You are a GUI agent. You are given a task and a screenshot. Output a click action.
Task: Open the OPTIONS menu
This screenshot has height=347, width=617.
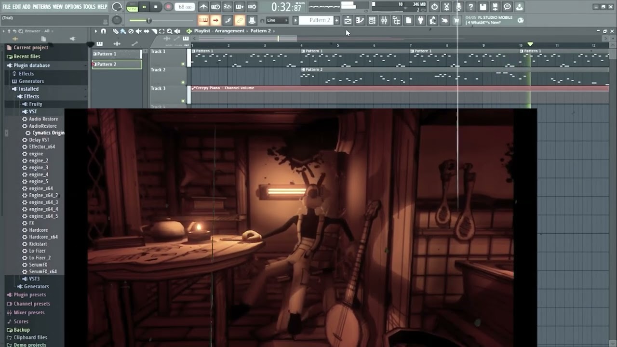click(x=73, y=7)
